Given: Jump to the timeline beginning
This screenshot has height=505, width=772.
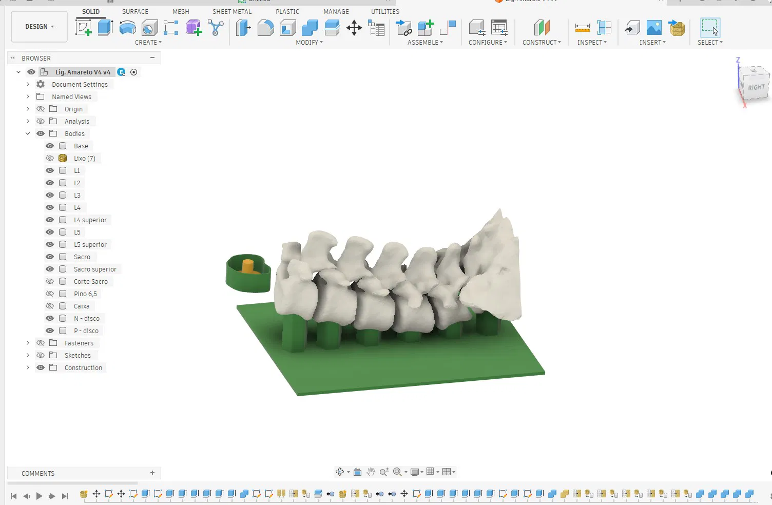Looking at the screenshot, I should tap(13, 496).
